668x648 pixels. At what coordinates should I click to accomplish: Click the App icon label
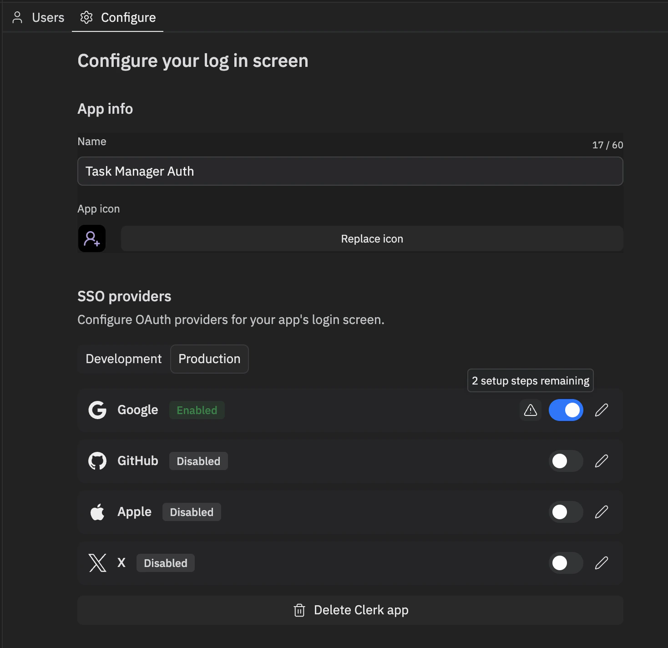pos(98,209)
